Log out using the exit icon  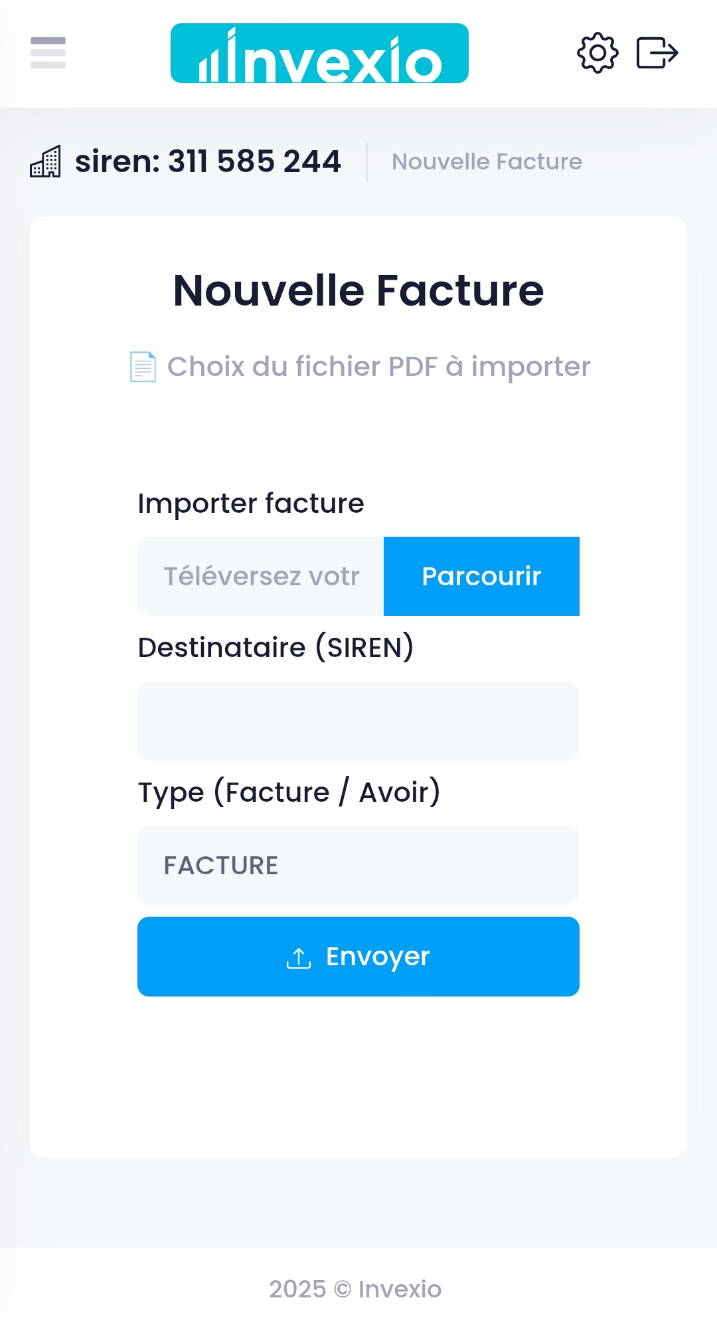tap(658, 54)
